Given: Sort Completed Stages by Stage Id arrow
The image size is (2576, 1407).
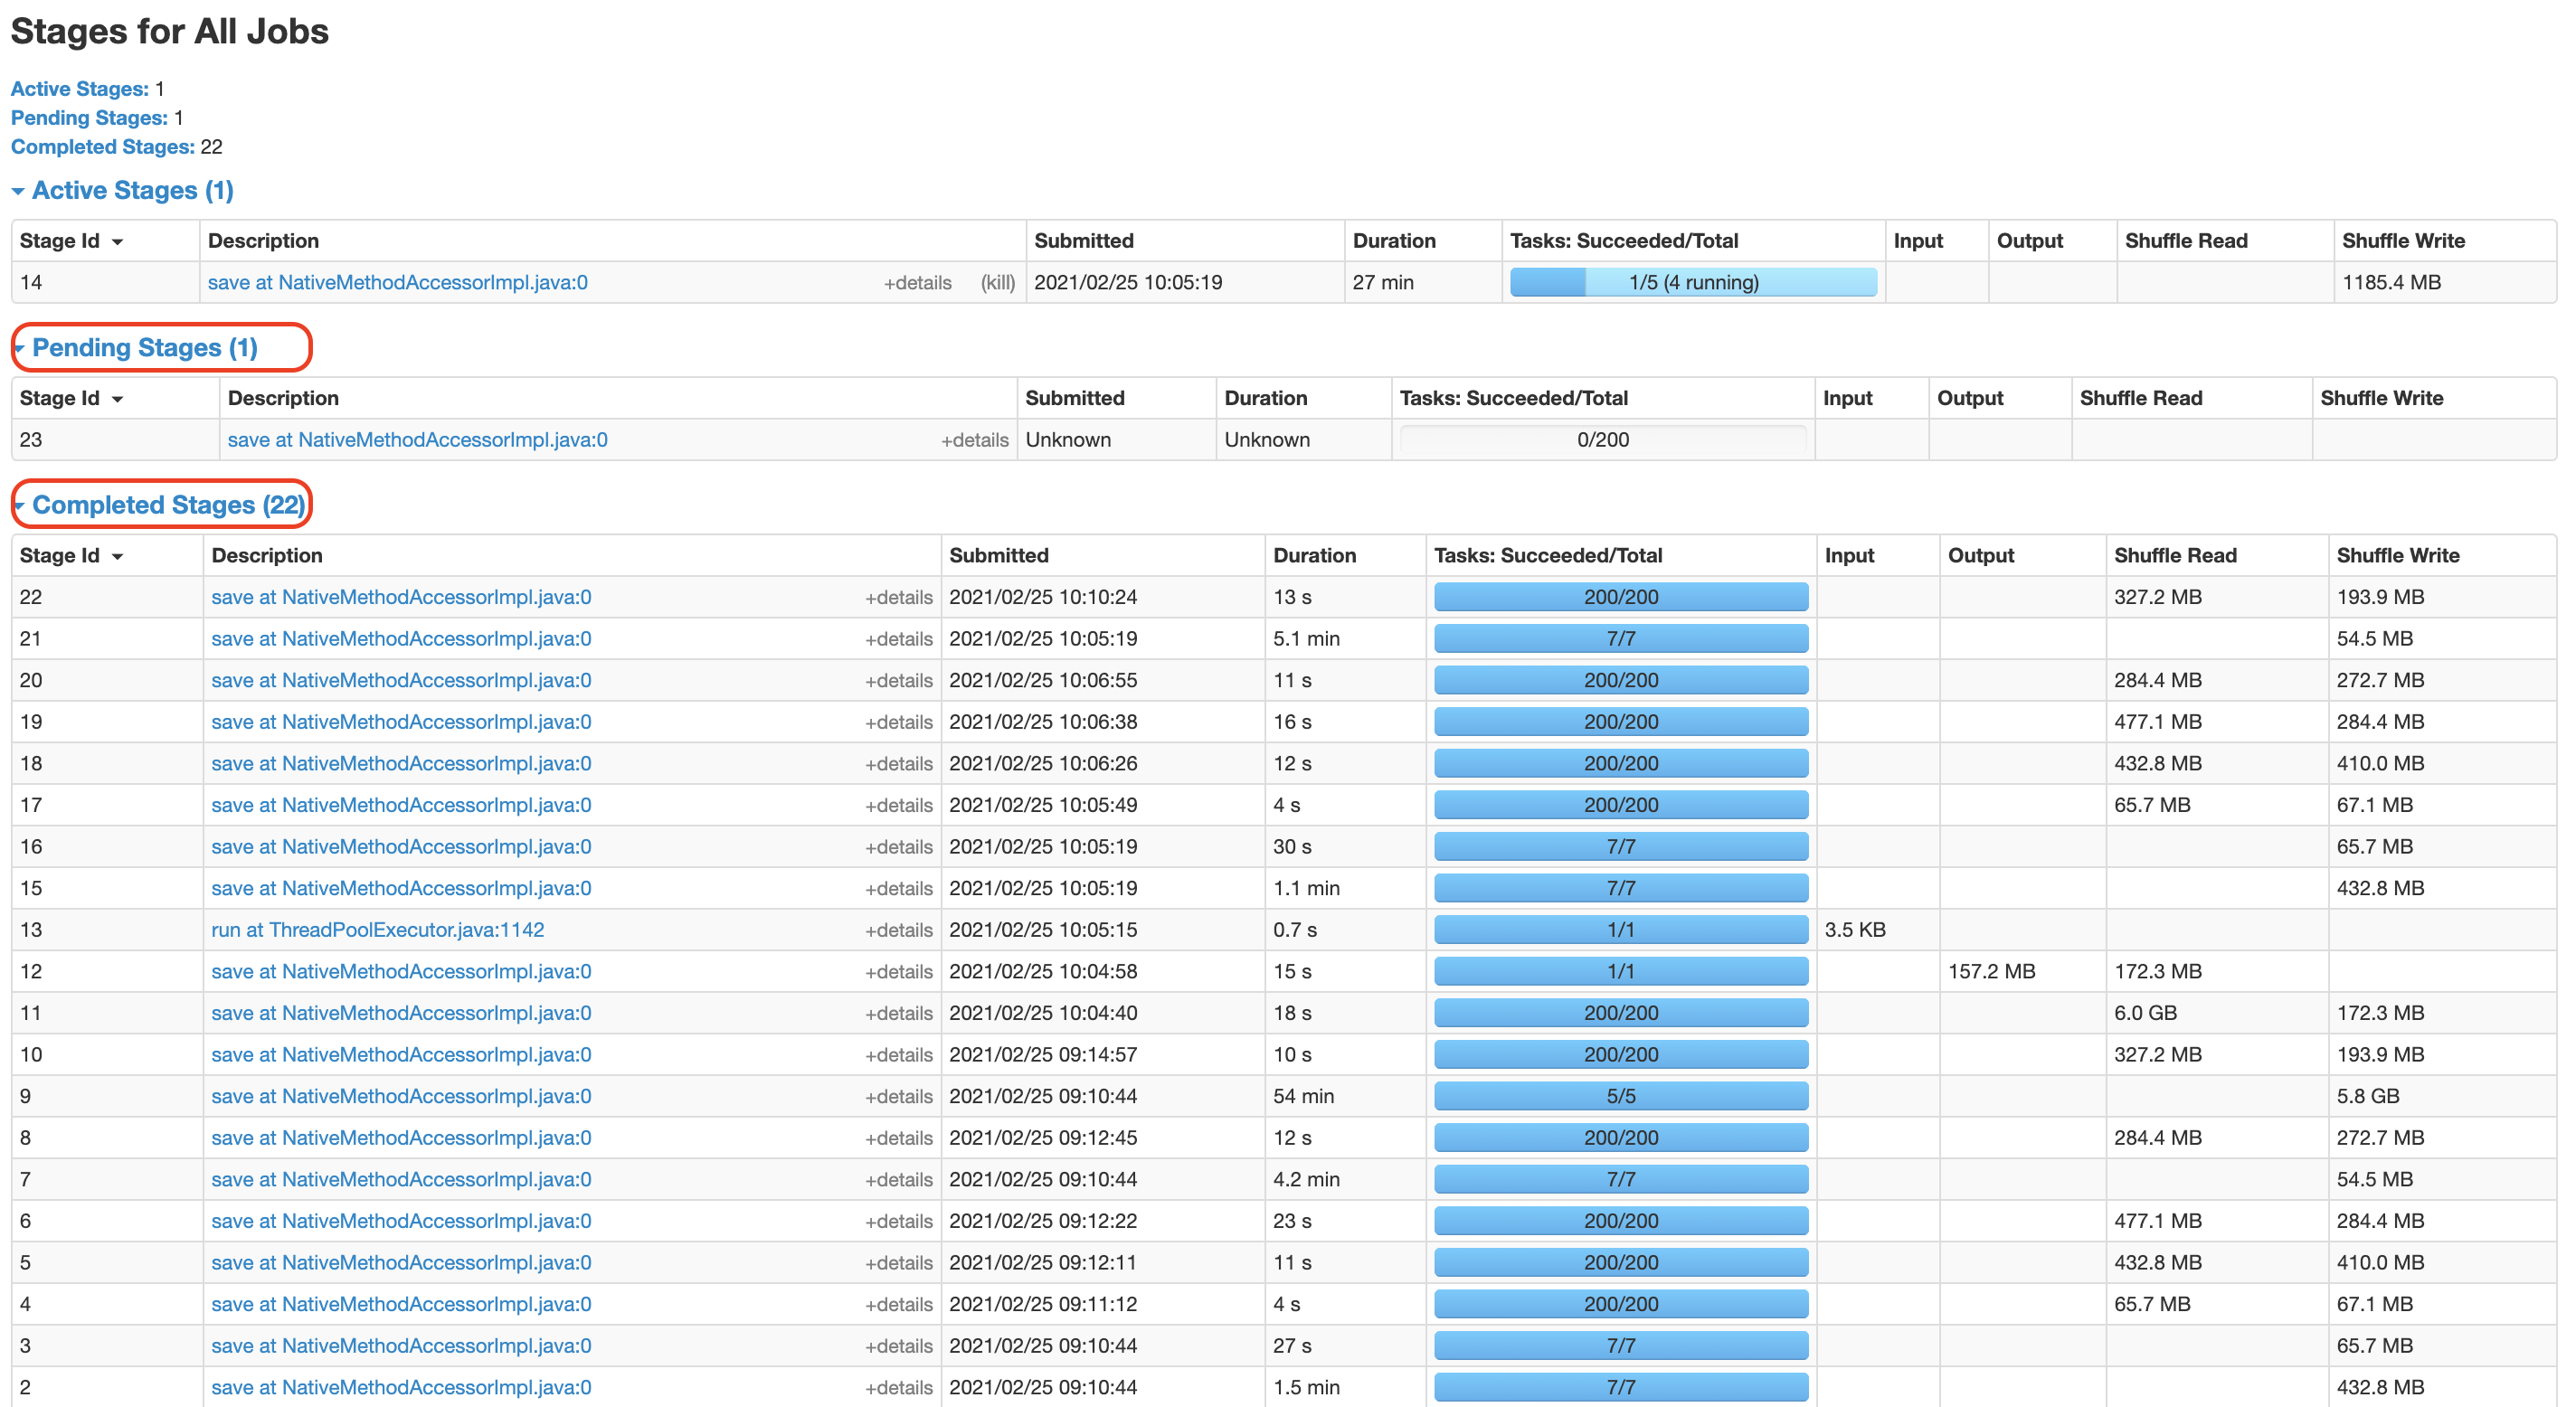Looking at the screenshot, I should point(117,556).
